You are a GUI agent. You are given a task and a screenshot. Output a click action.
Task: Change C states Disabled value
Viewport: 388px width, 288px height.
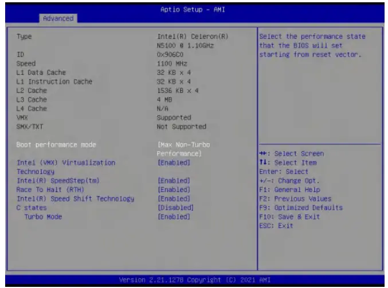[176, 208]
